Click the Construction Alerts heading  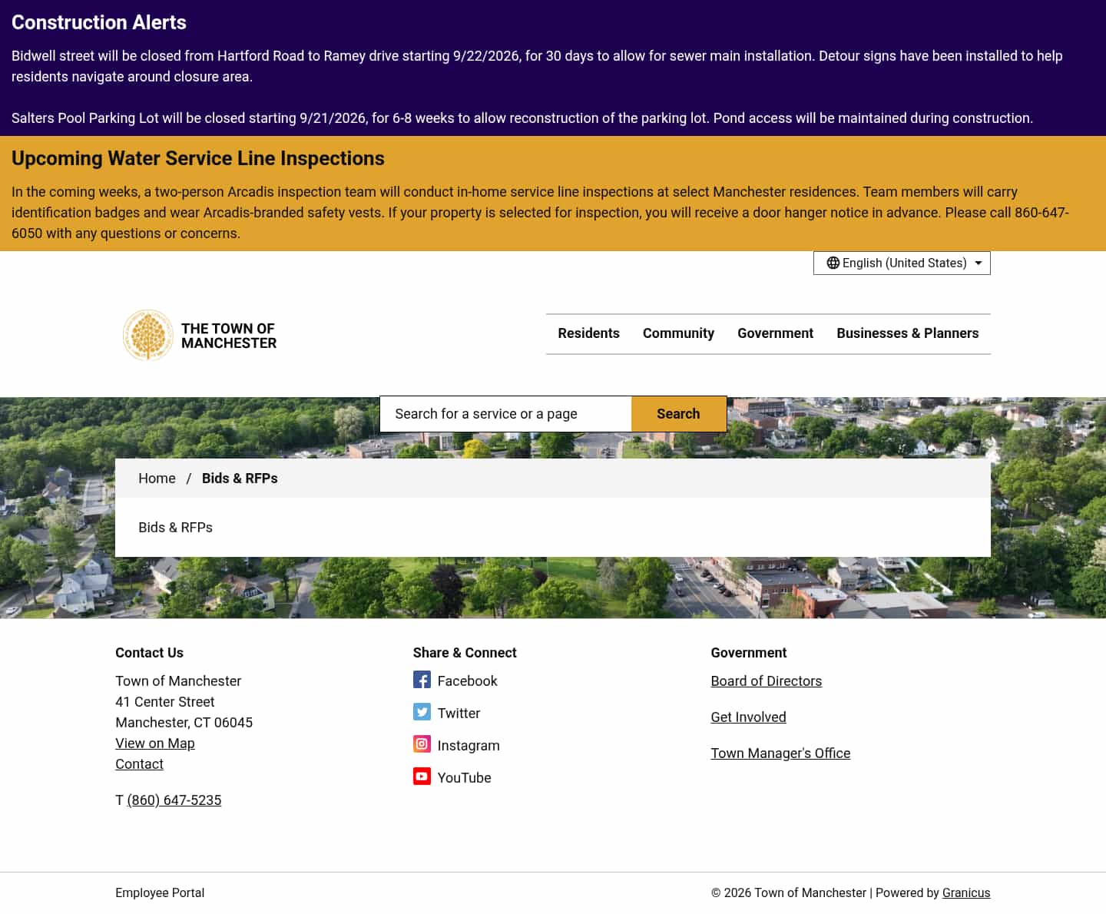(99, 22)
